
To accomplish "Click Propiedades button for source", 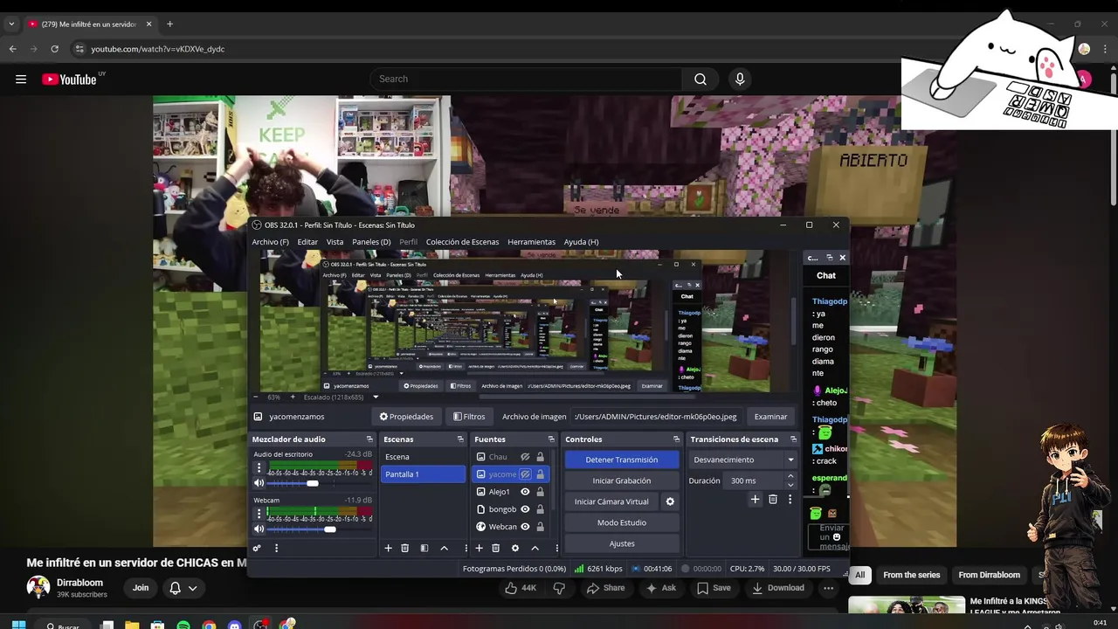I will tap(406, 417).
